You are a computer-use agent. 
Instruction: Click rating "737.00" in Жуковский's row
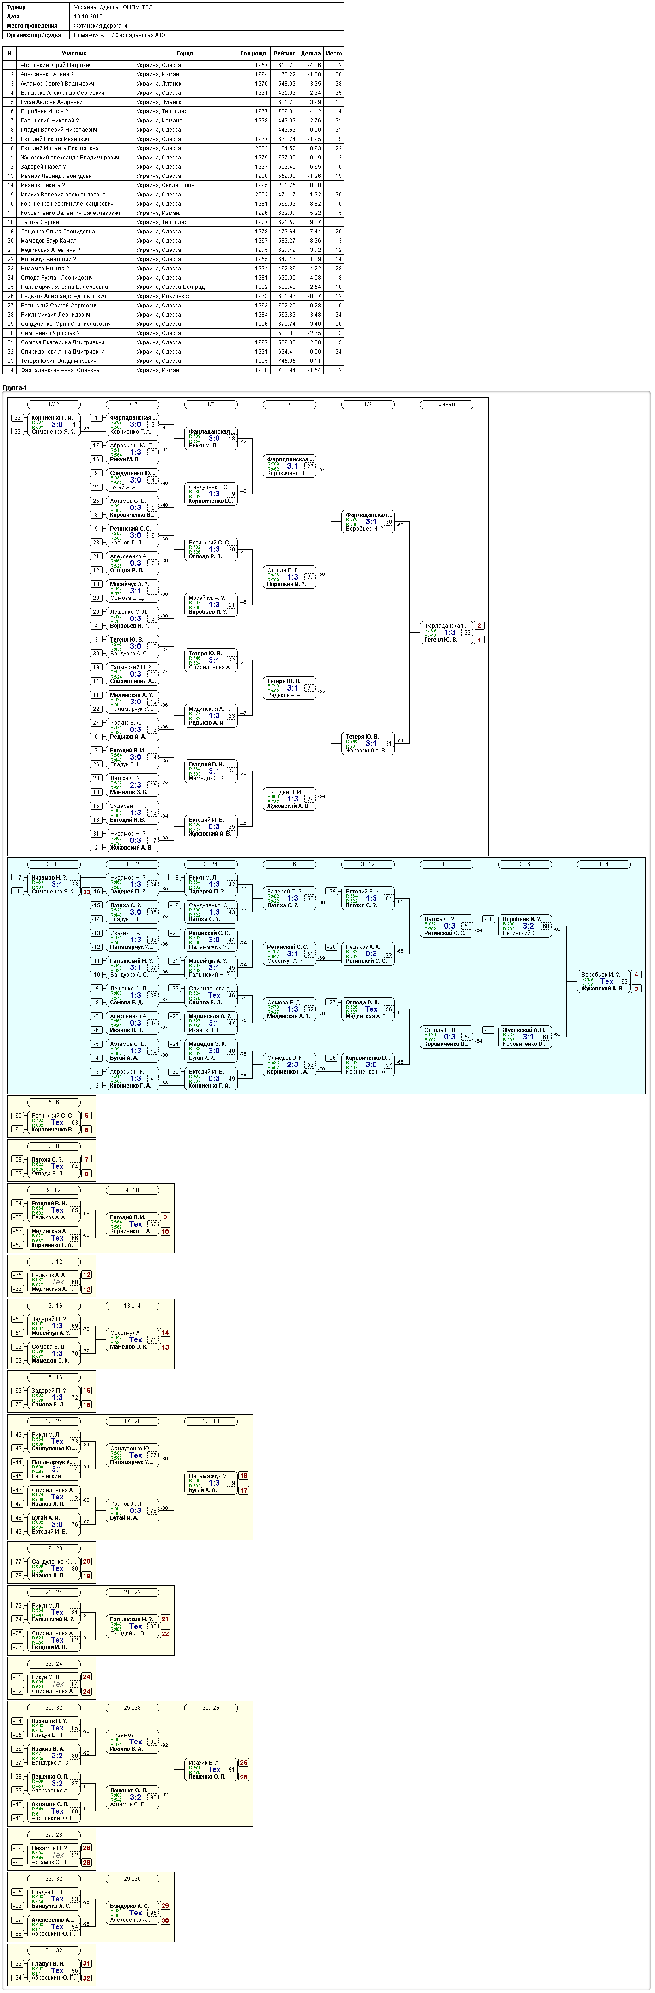287,158
